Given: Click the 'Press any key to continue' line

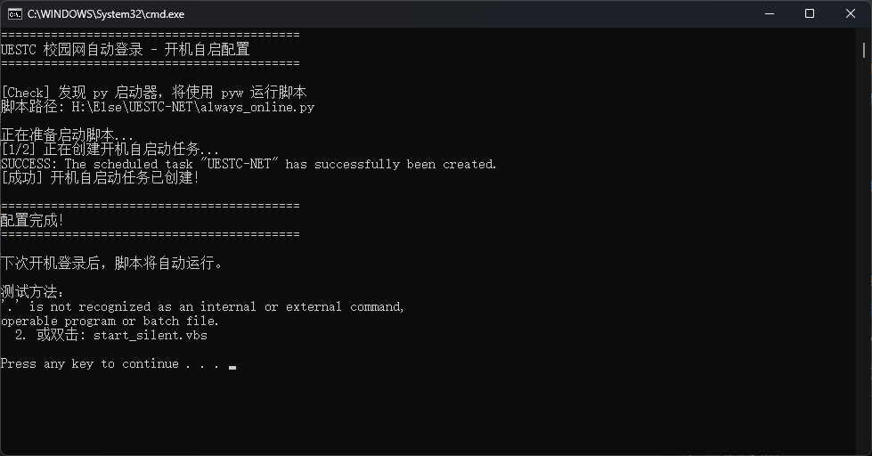Looking at the screenshot, I should pyautogui.click(x=110, y=363).
